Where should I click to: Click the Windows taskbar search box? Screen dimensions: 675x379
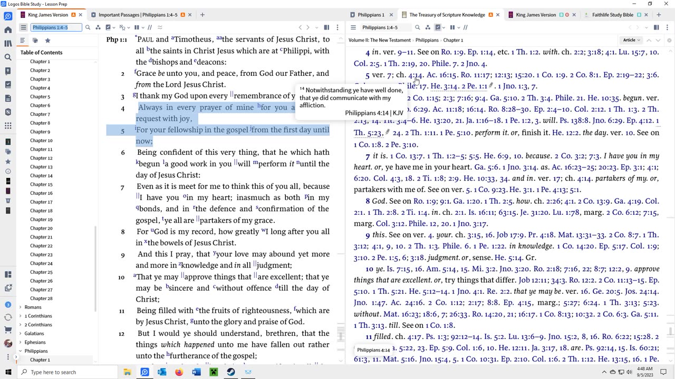click(69, 372)
